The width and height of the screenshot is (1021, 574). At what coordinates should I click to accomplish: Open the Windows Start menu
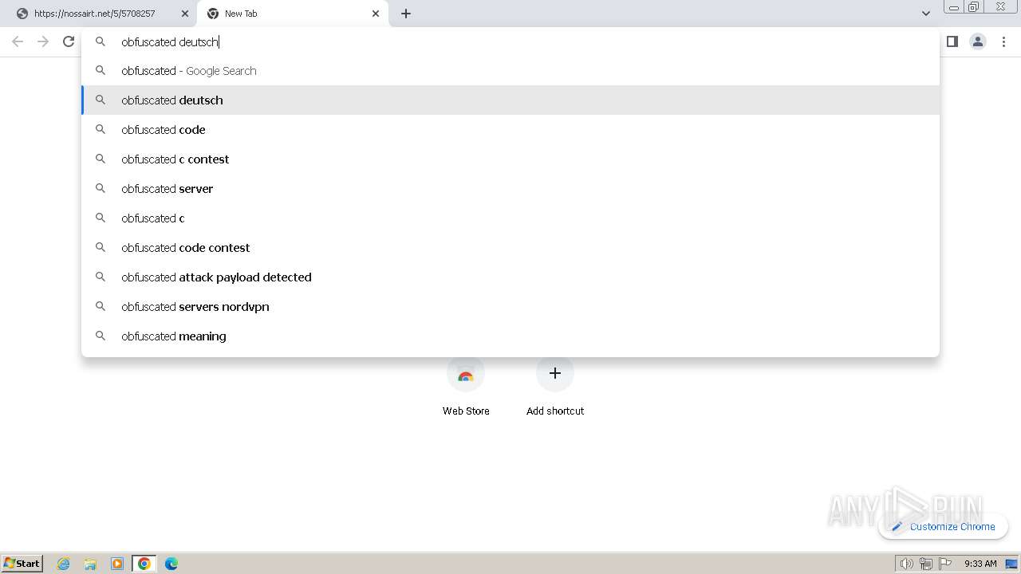[x=22, y=563]
